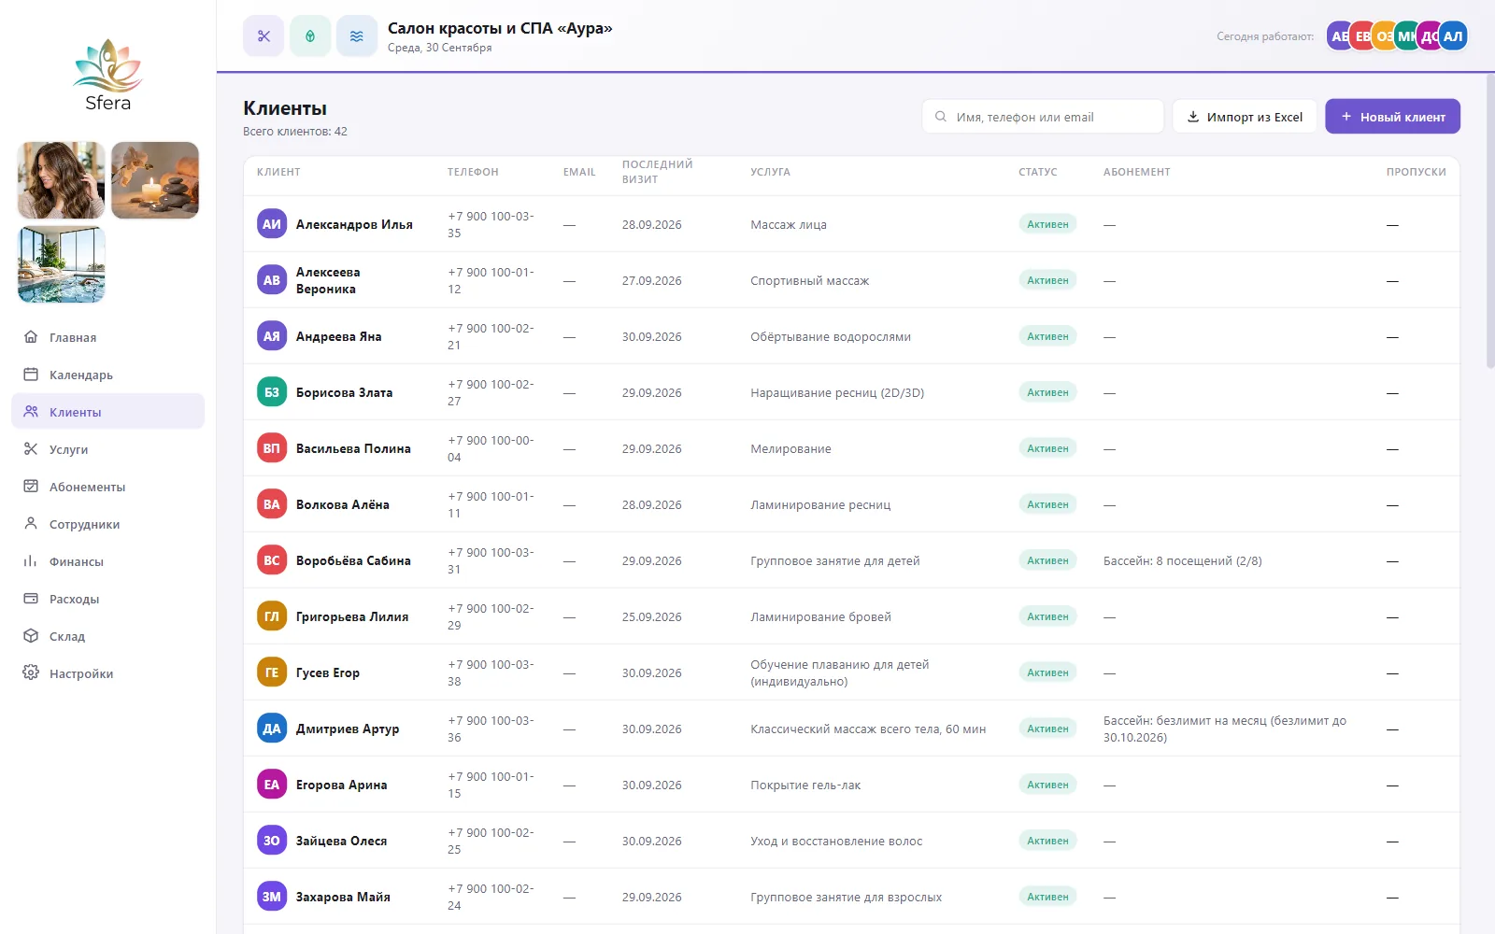
Task: Click the Расходы card icon
Action: [x=31, y=599]
